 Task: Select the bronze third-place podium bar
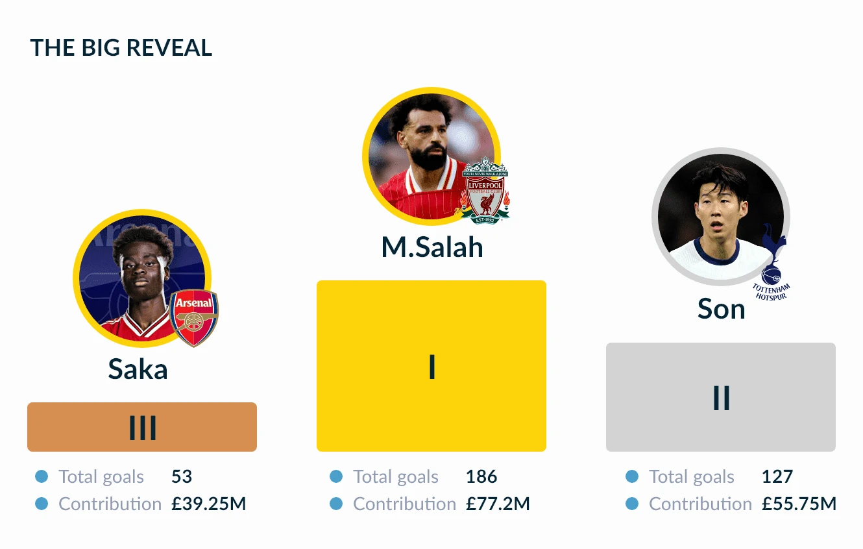tap(142, 427)
